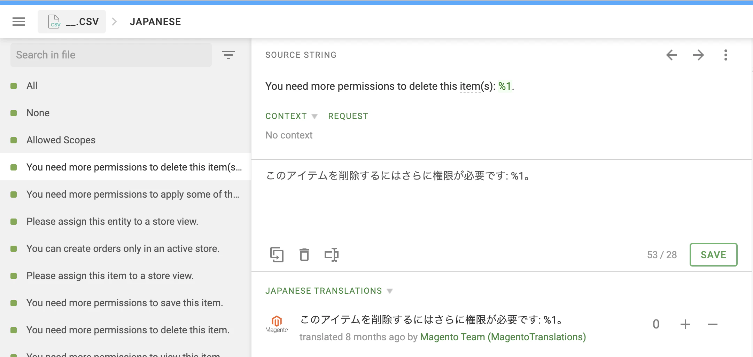Clear the translation with trash icon
753x357 pixels.
(x=304, y=255)
